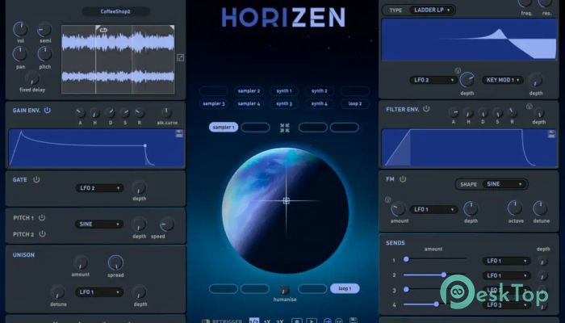Select the synth 4 slot
Screen dimensions: 565x323
pyautogui.click(x=319, y=103)
